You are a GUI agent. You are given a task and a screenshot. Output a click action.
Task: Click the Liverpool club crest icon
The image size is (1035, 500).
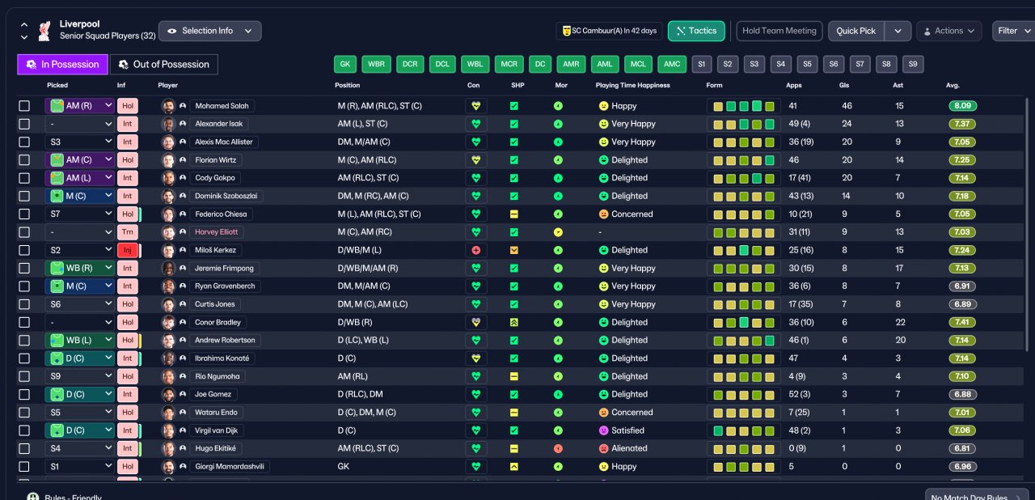tap(44, 31)
